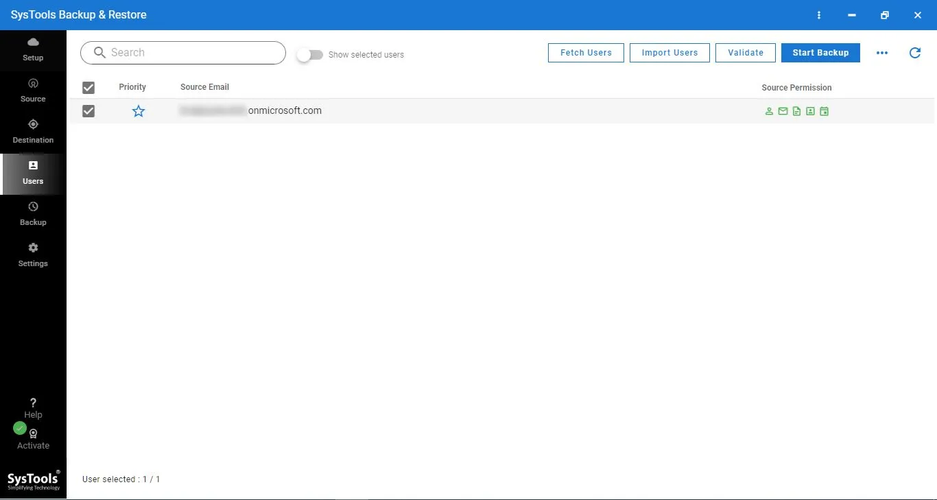This screenshot has height=500, width=937.
Task: Click Source Email column header
Action: (204, 87)
